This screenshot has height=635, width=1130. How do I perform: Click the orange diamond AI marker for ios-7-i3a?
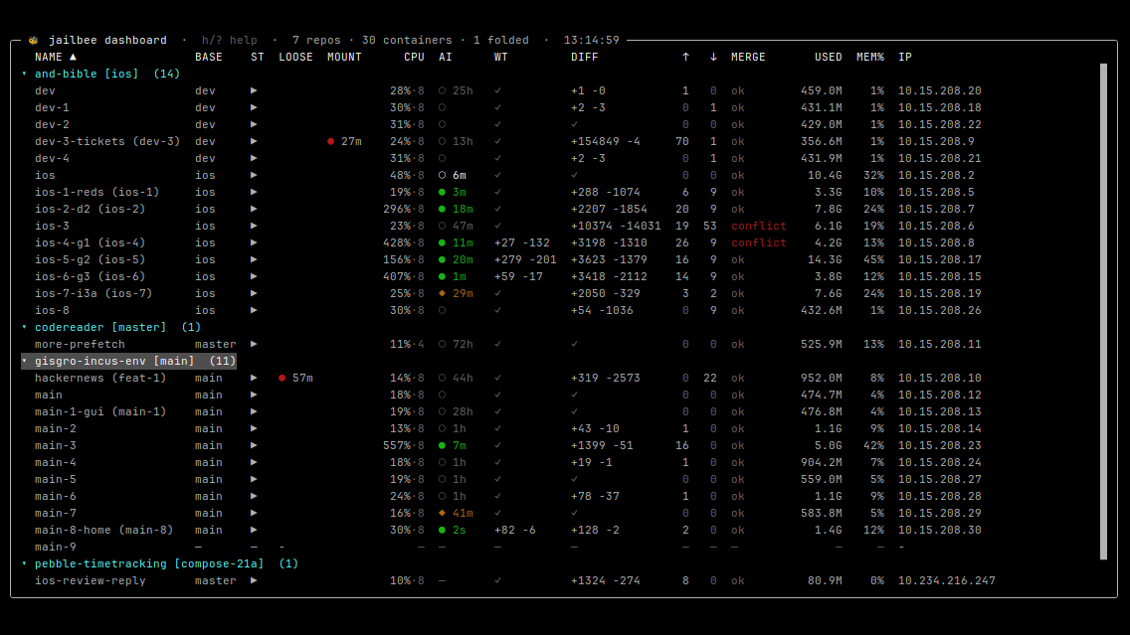(x=442, y=294)
